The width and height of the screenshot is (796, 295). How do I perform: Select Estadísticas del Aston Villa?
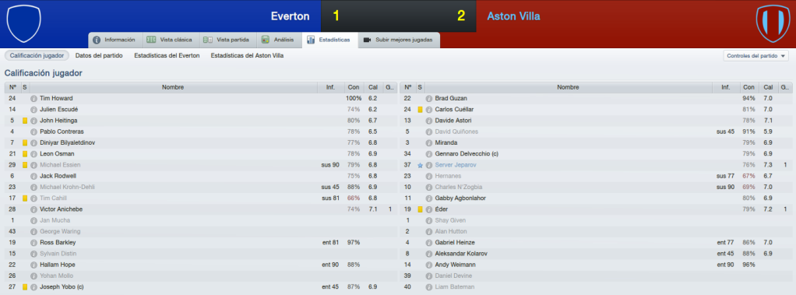(x=247, y=56)
